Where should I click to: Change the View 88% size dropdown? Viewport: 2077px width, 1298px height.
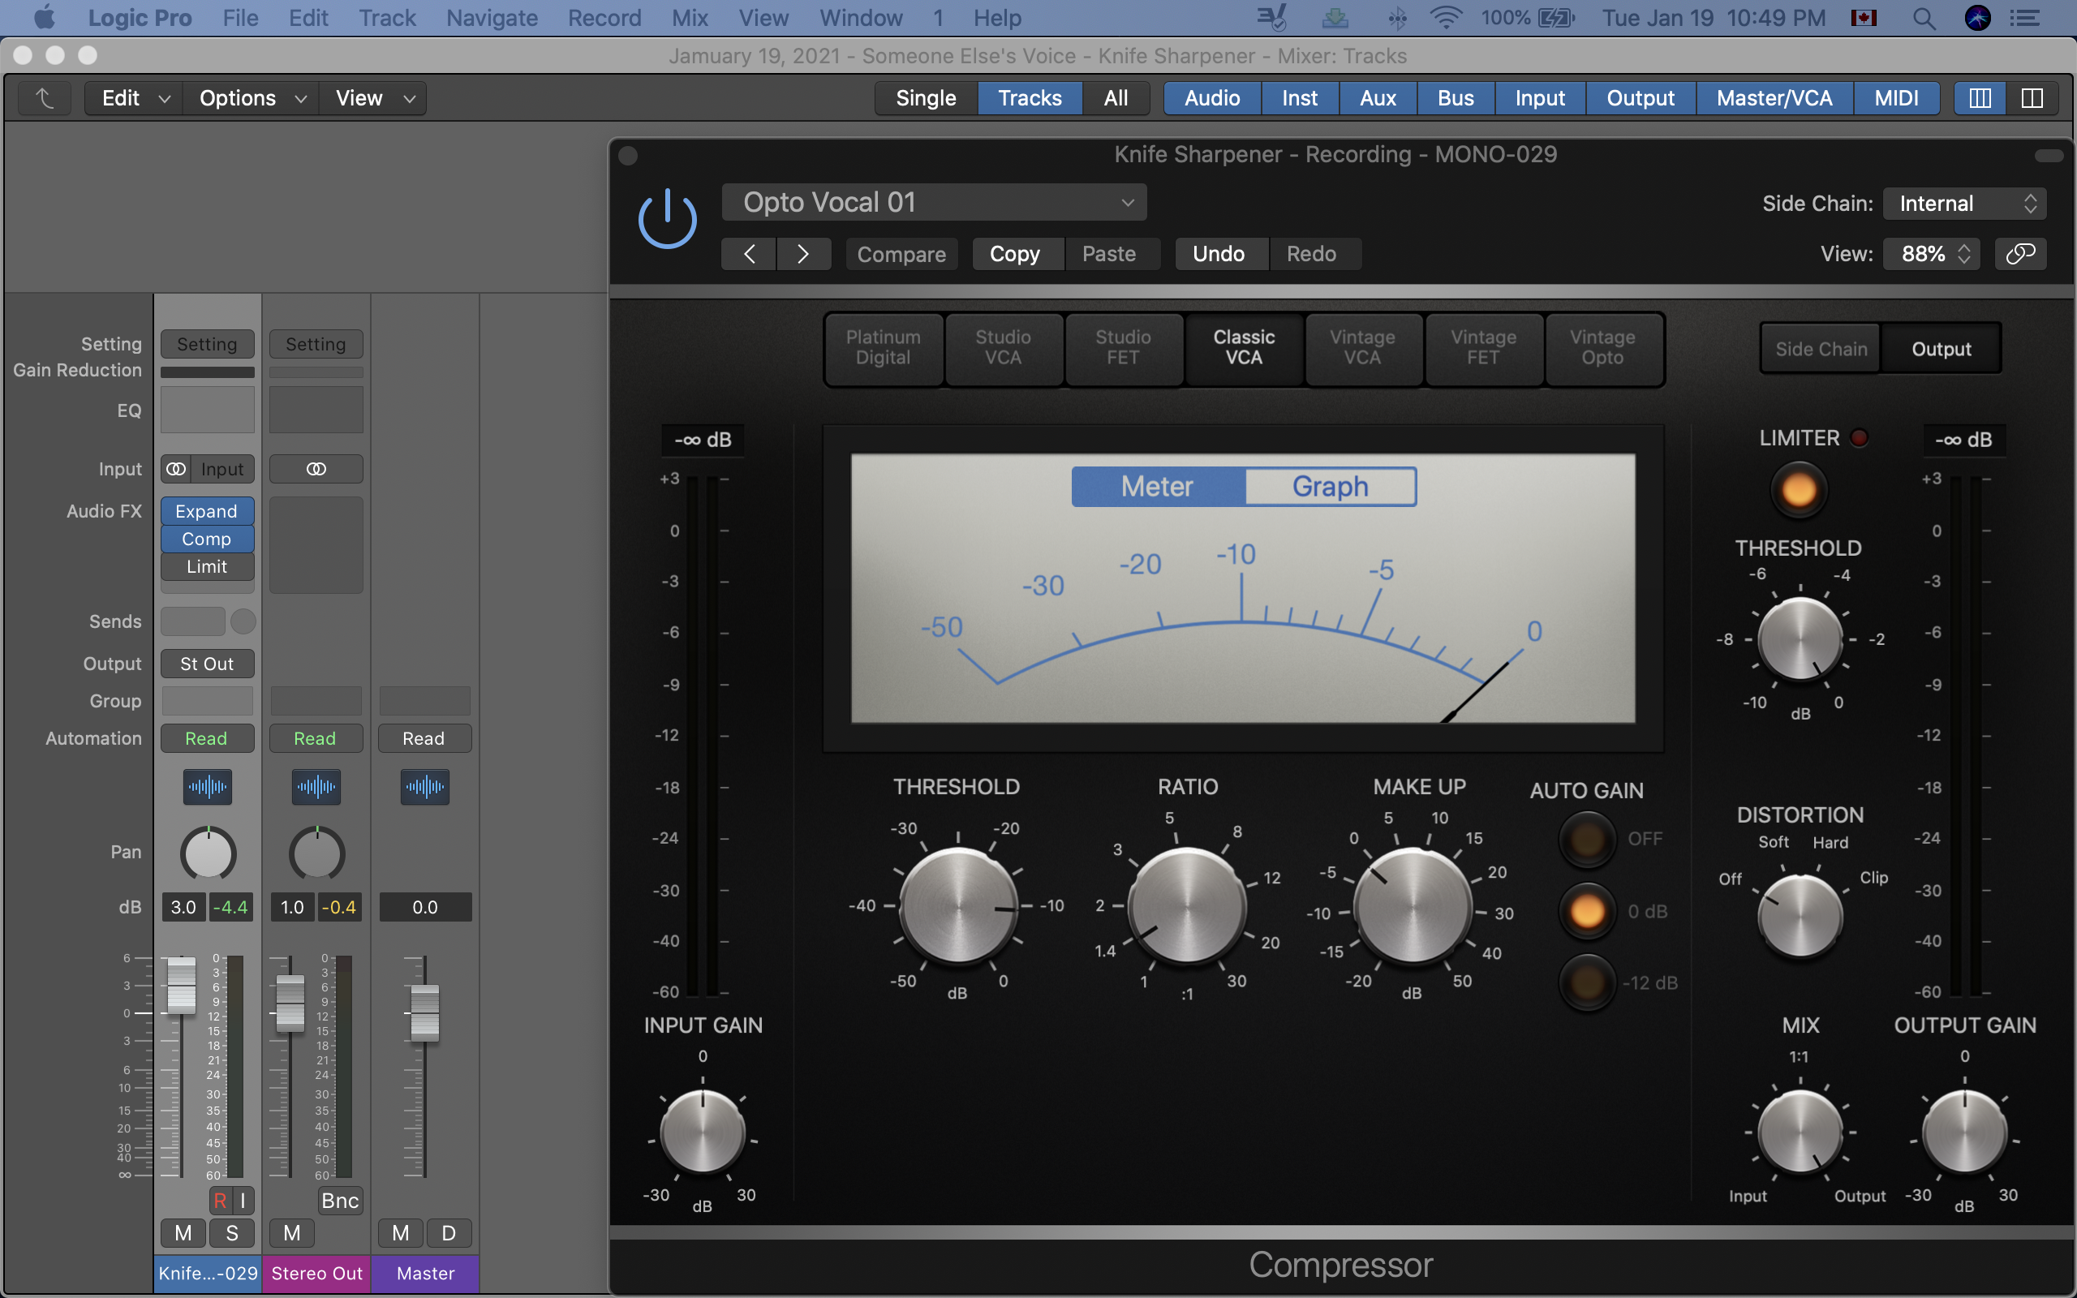(1931, 254)
